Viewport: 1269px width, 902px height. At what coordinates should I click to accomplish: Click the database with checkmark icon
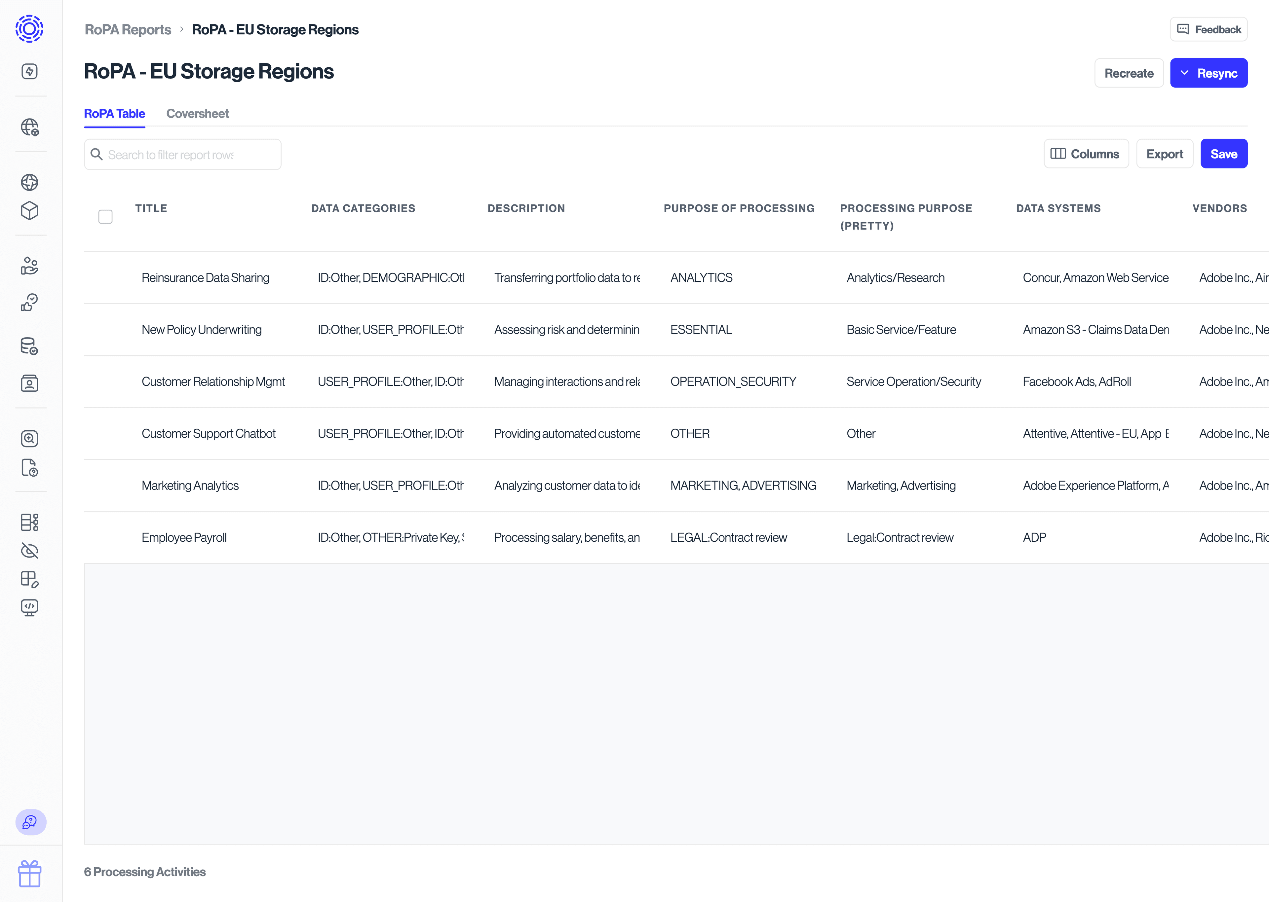tap(30, 346)
